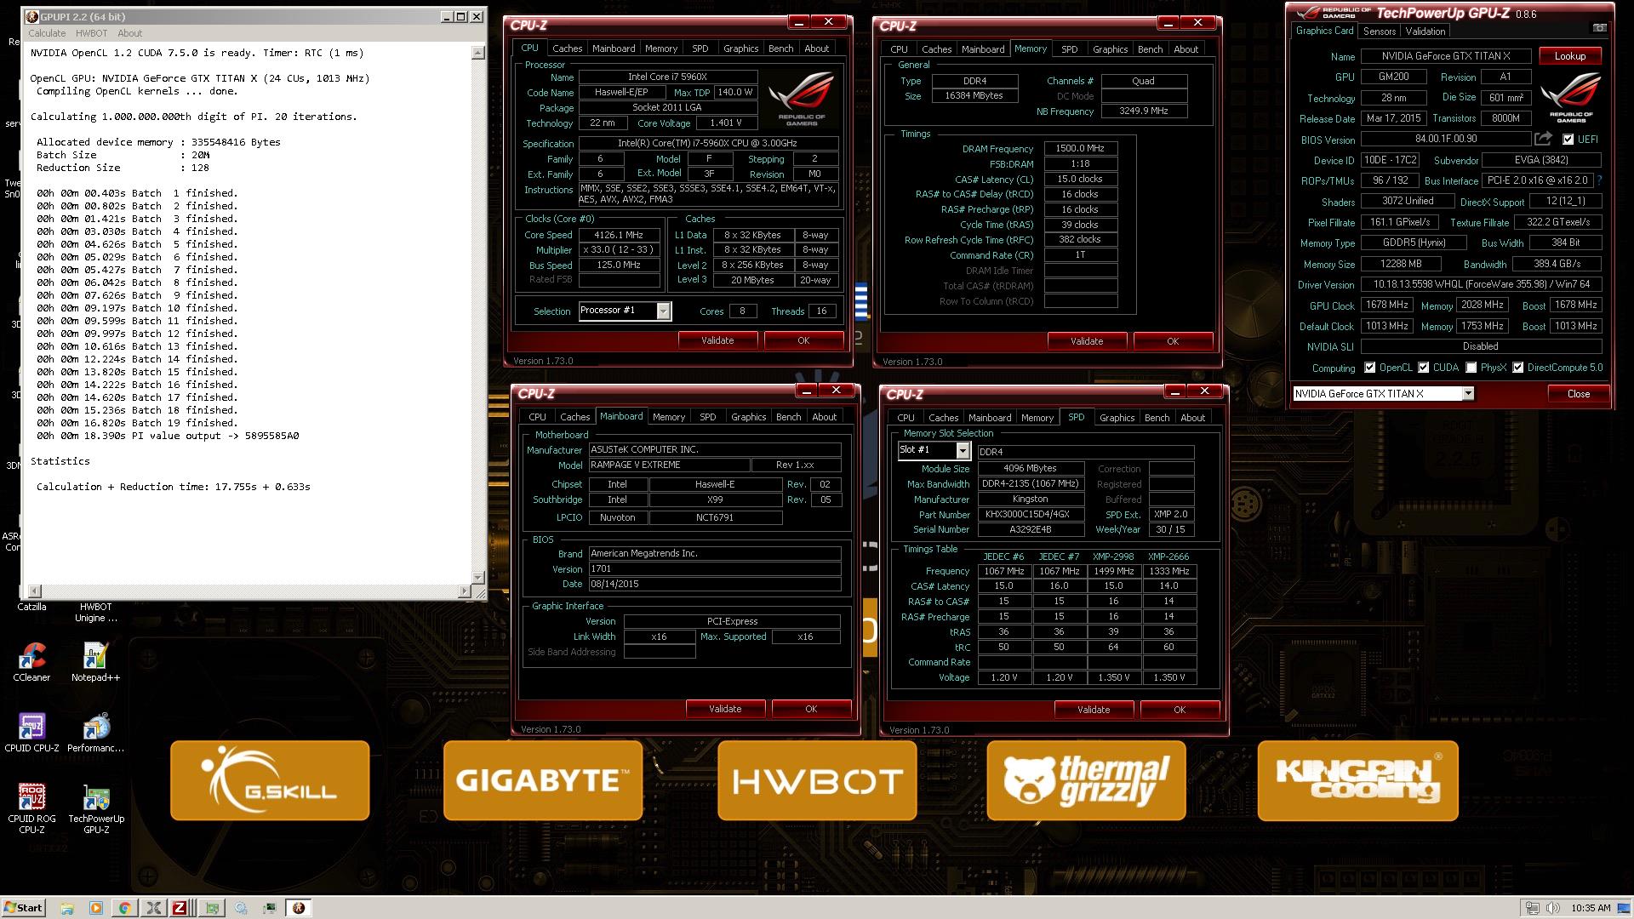Switch to the Sensors tab in GPU-Z
This screenshot has width=1634, height=919.
tap(1379, 31)
